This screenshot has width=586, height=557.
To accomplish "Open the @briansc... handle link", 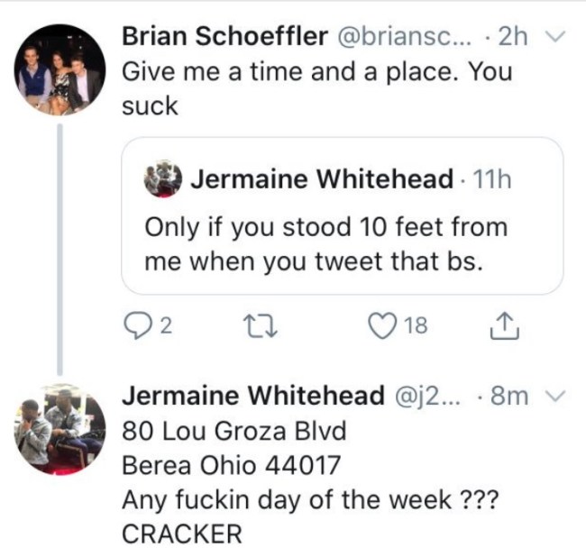I will (x=407, y=38).
